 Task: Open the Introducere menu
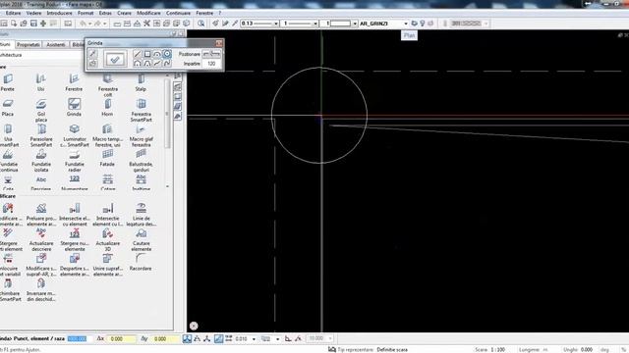click(x=59, y=13)
